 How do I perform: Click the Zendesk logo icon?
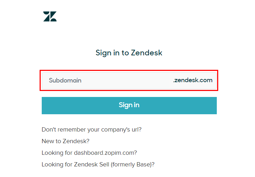tap(50, 16)
